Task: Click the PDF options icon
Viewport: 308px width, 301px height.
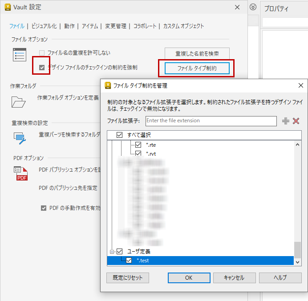Action: [20, 173]
